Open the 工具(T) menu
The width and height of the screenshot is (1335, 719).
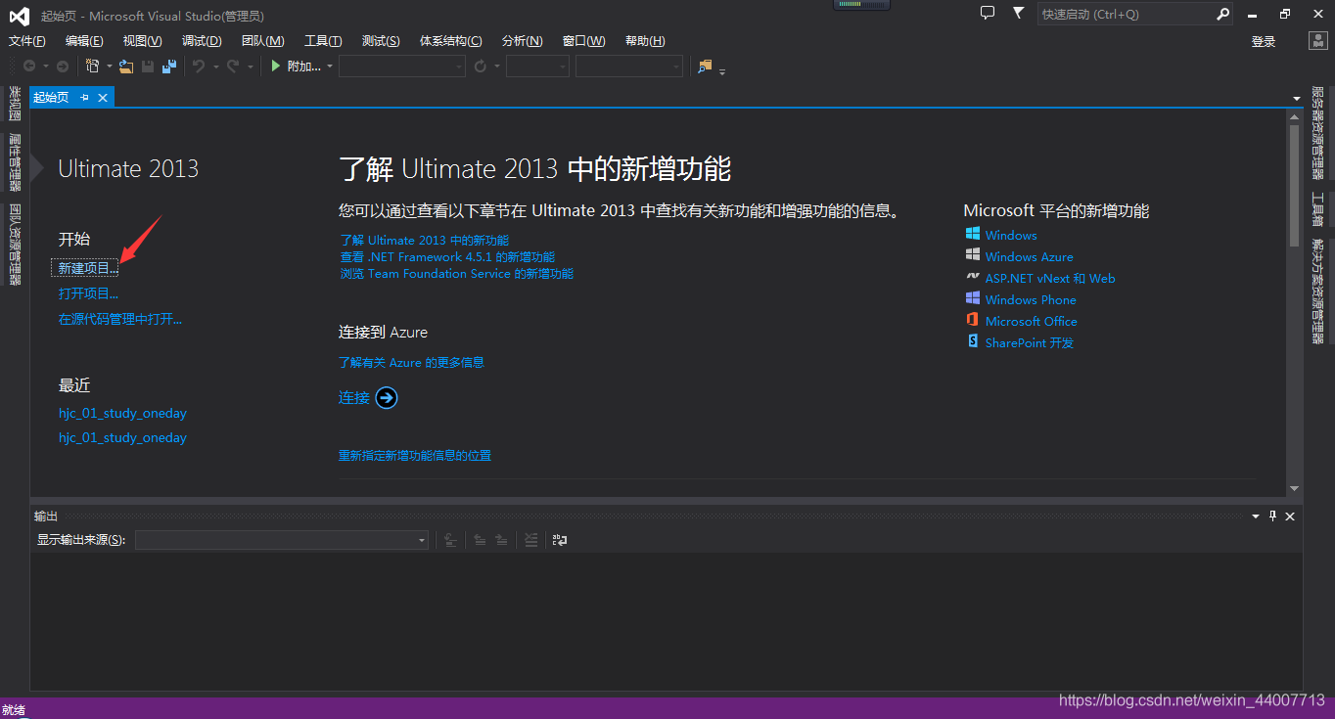pyautogui.click(x=323, y=40)
